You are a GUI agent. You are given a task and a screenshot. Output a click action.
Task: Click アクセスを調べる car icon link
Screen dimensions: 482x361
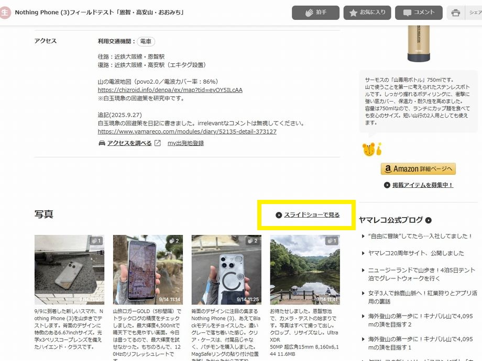pos(129,143)
